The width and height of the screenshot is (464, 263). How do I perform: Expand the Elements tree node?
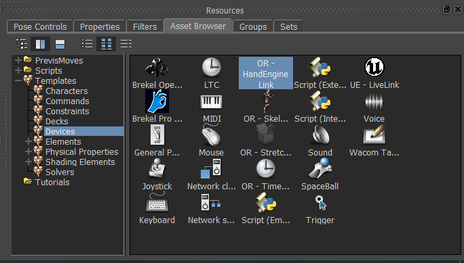tap(28, 141)
